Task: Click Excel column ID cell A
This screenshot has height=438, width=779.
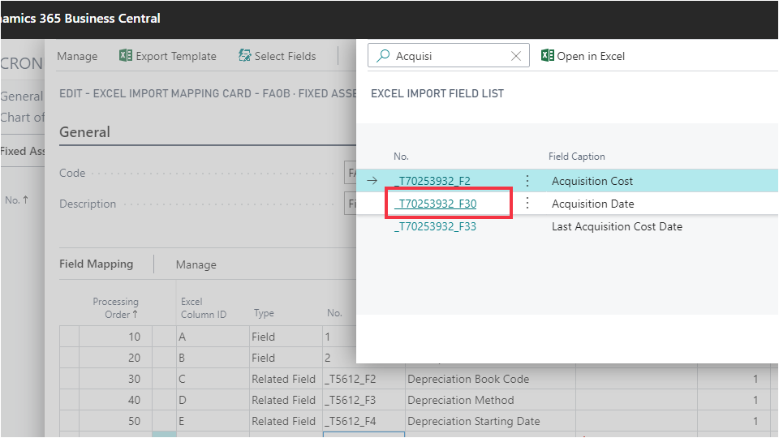Action: (213, 337)
